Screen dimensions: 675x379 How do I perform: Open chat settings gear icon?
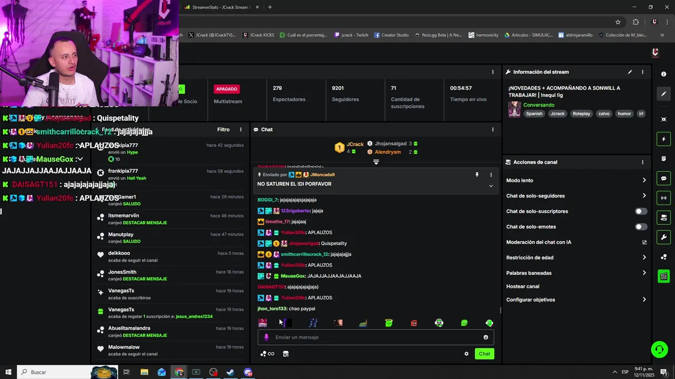tap(466, 354)
